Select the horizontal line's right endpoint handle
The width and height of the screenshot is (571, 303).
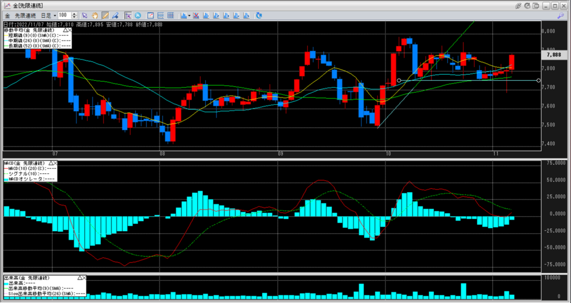coord(539,80)
